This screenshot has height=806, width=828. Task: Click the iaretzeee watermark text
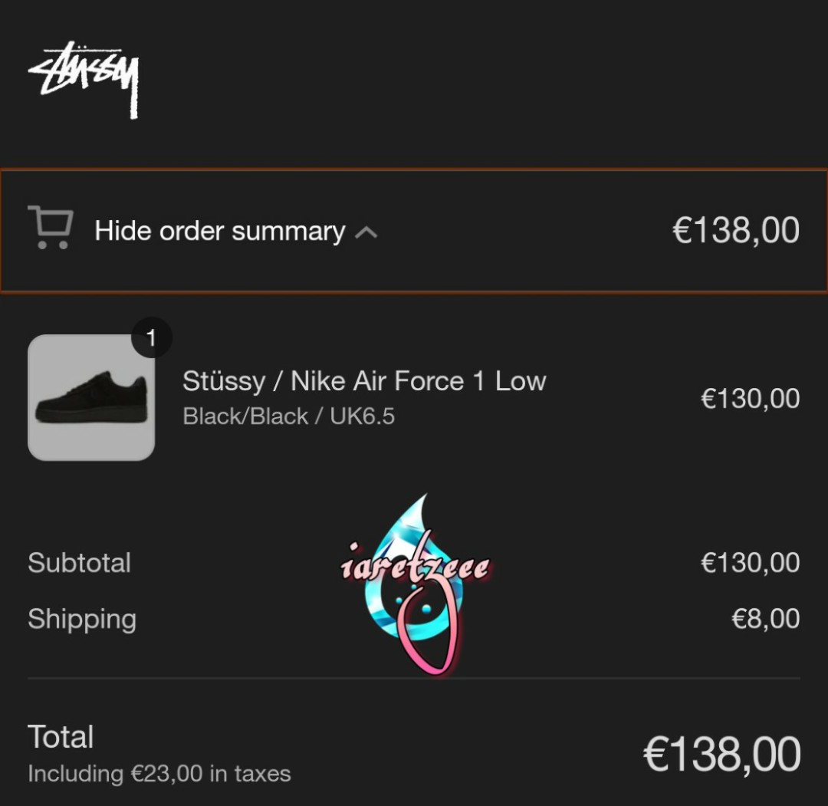point(414,568)
